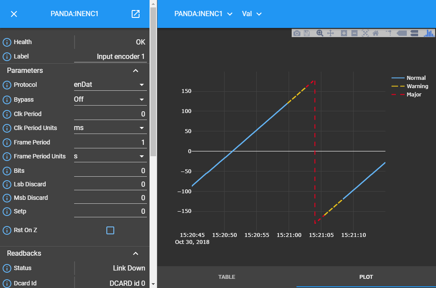
Task: Toggle the Major trace in legend
Action: (x=414, y=95)
